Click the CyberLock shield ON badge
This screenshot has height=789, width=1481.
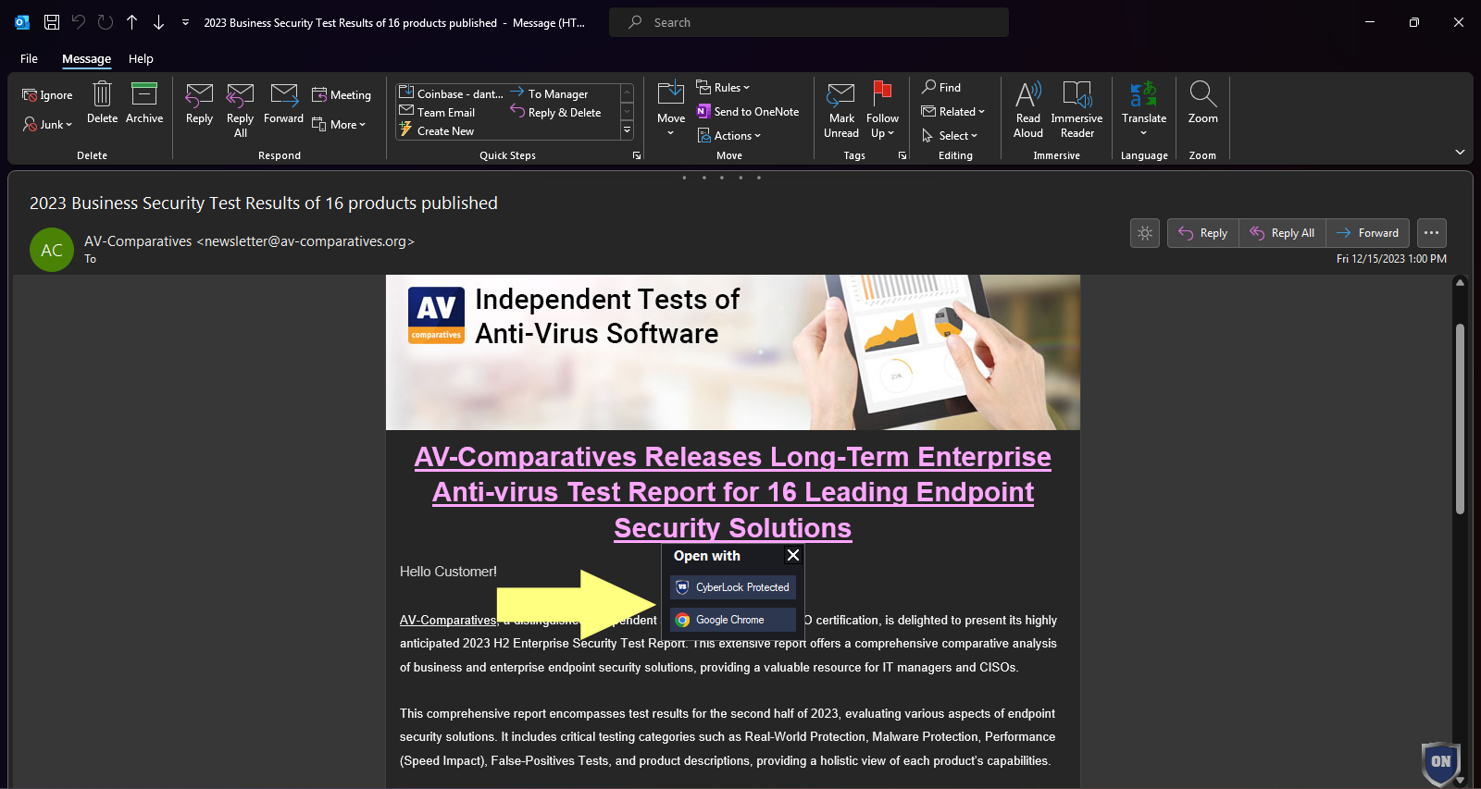point(1440,762)
